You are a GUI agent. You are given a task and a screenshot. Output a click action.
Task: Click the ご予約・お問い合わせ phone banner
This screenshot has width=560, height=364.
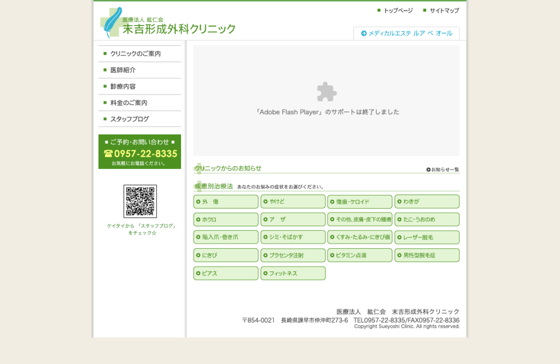click(139, 152)
